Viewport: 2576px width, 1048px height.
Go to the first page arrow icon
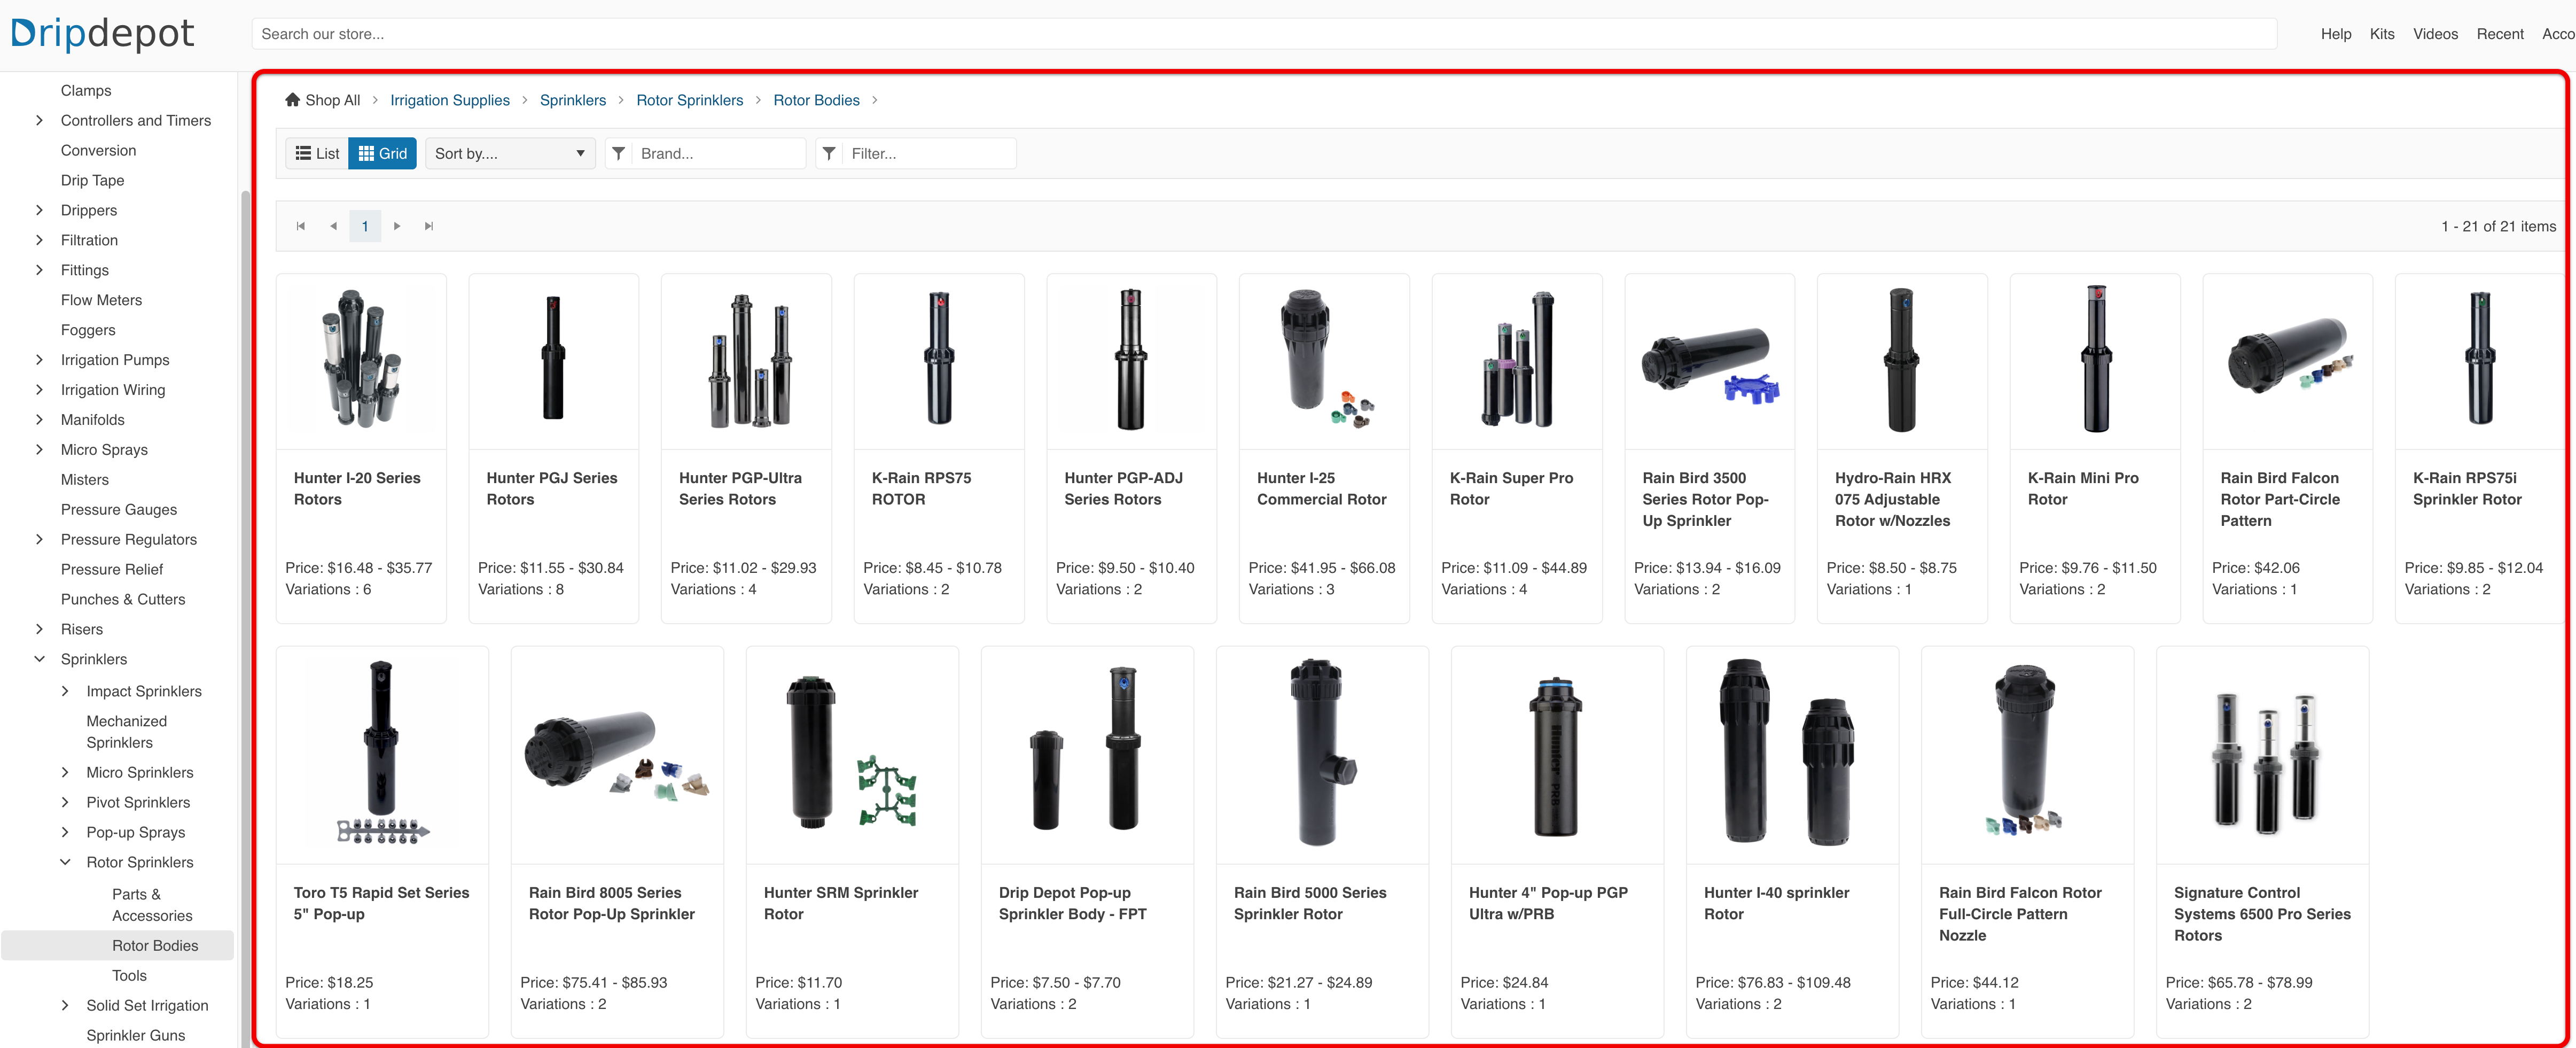pos(300,226)
